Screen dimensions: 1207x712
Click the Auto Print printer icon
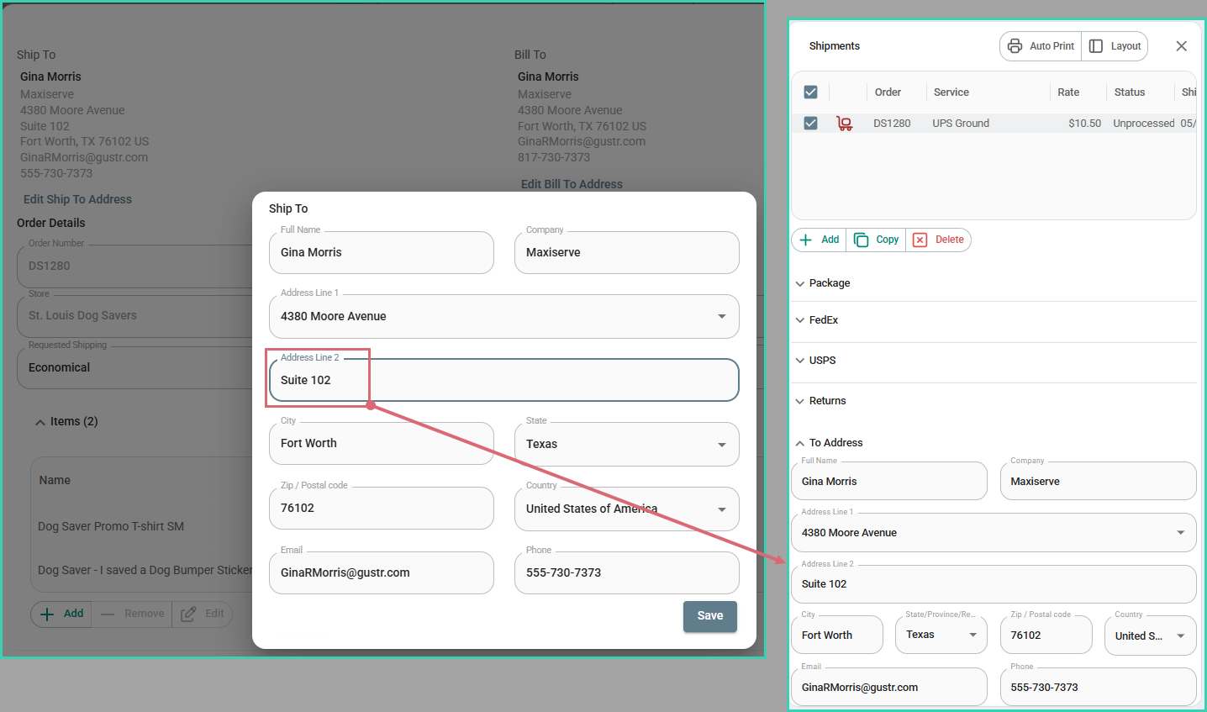click(1015, 46)
